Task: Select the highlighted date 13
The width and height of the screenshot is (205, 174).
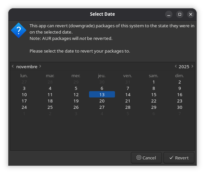Action: 102,94
